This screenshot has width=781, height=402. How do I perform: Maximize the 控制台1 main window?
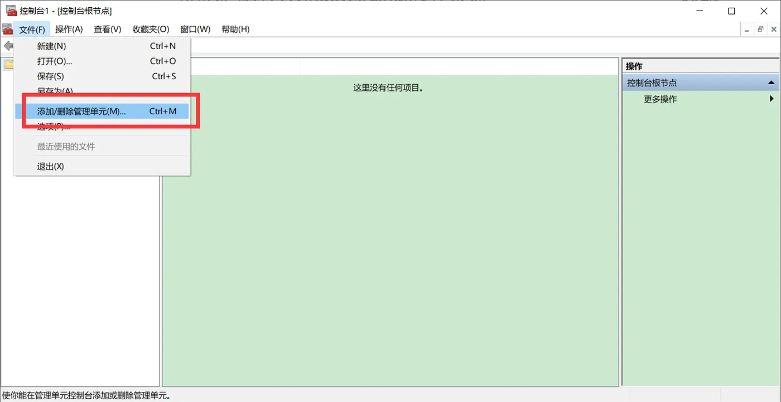[731, 11]
